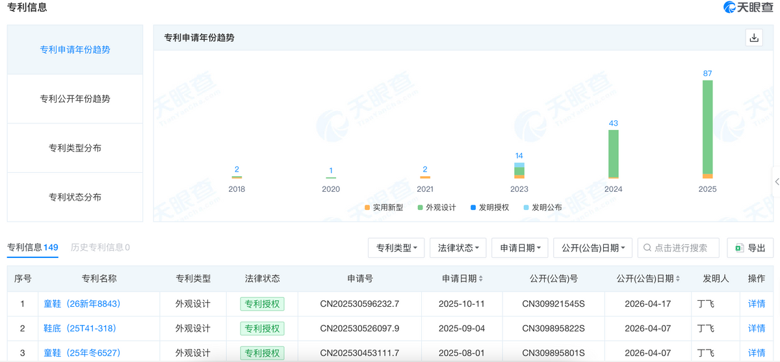
Task: Open the 法律状态 filter dropdown
Action: click(458, 248)
